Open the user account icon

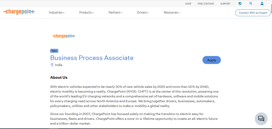point(262,3)
